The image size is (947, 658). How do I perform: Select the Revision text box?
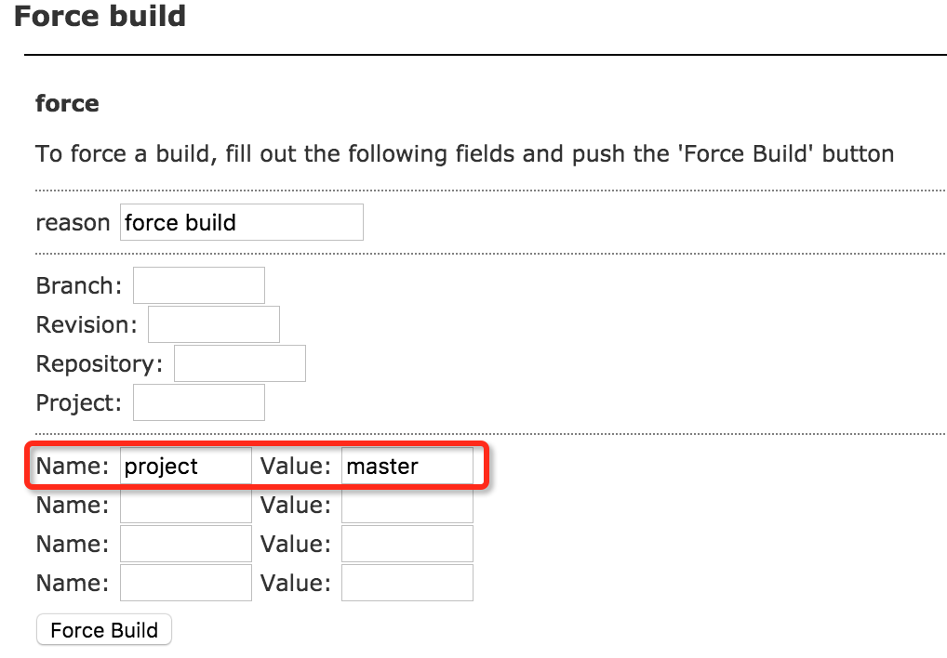pos(213,324)
